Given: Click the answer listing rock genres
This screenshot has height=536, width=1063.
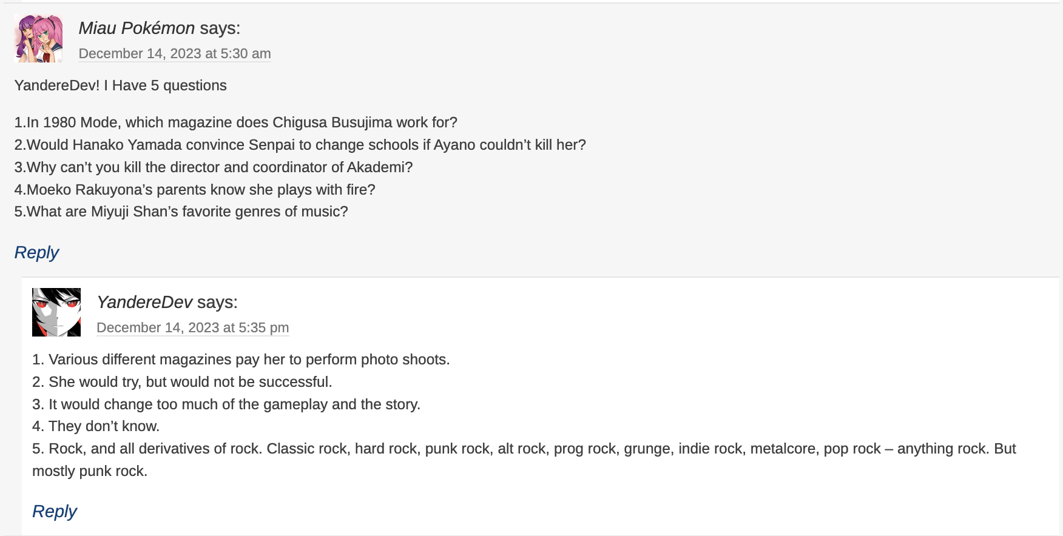Looking at the screenshot, I should point(524,449).
